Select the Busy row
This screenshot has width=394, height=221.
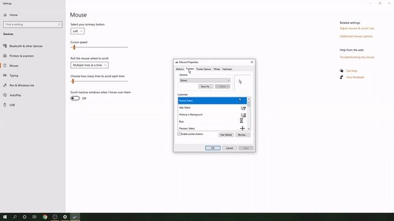[x=212, y=122]
